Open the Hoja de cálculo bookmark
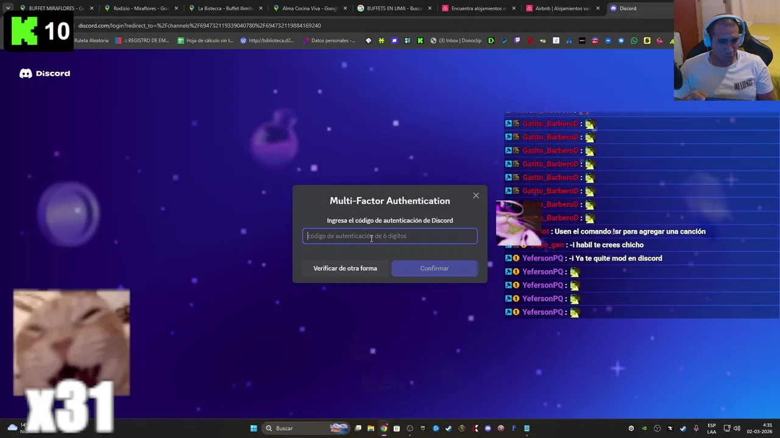Screen dimensions: 780x438 [205, 41]
